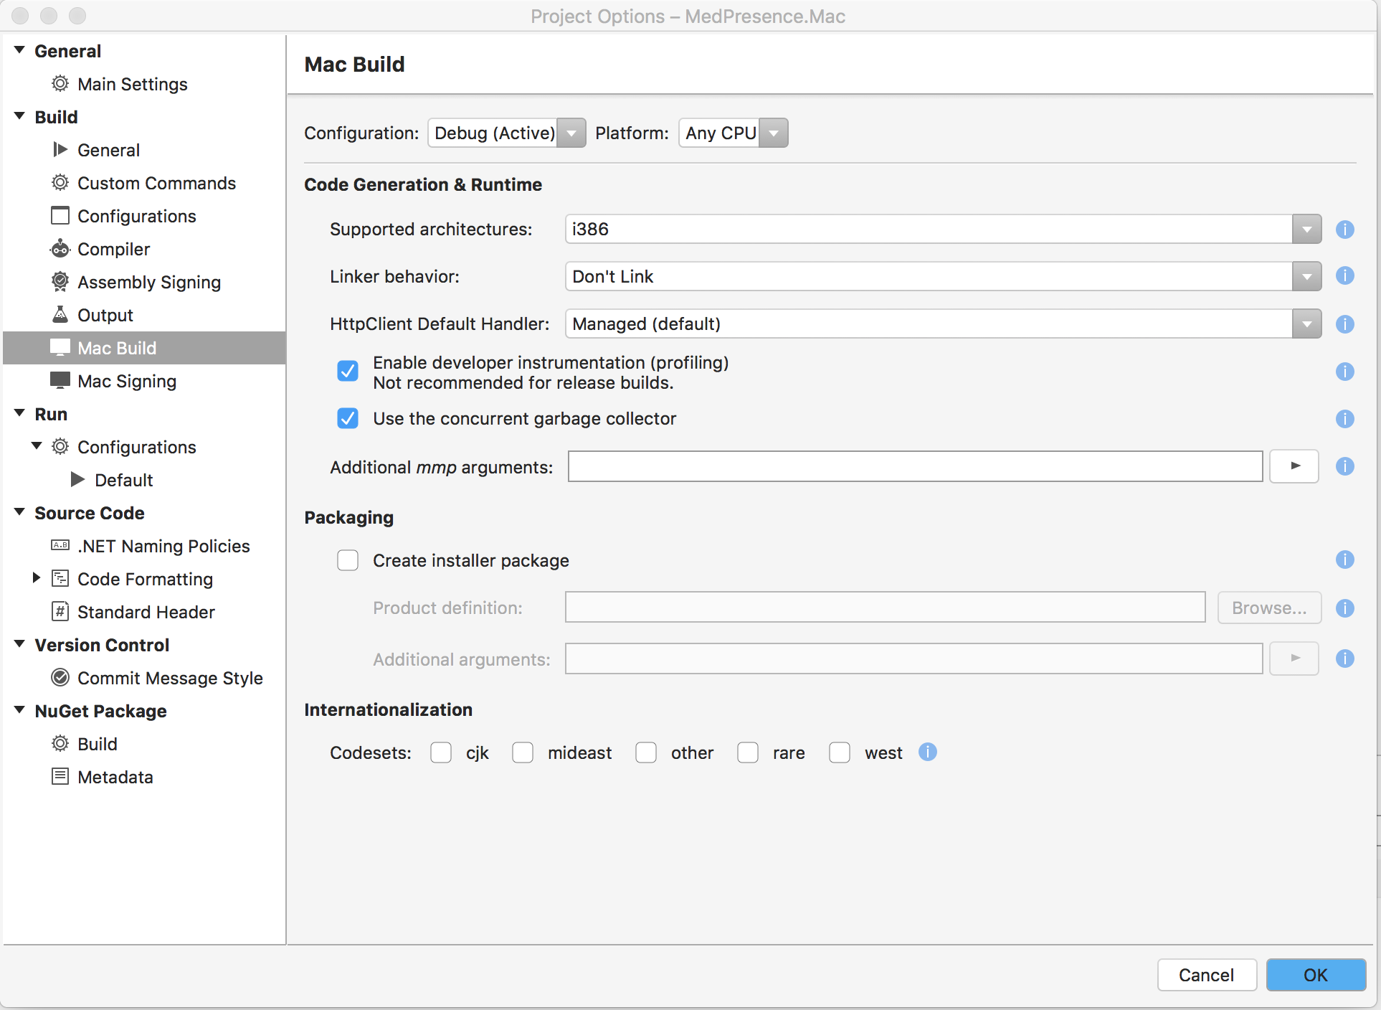Collapse the Source Code section
The height and width of the screenshot is (1010, 1381).
(x=19, y=512)
